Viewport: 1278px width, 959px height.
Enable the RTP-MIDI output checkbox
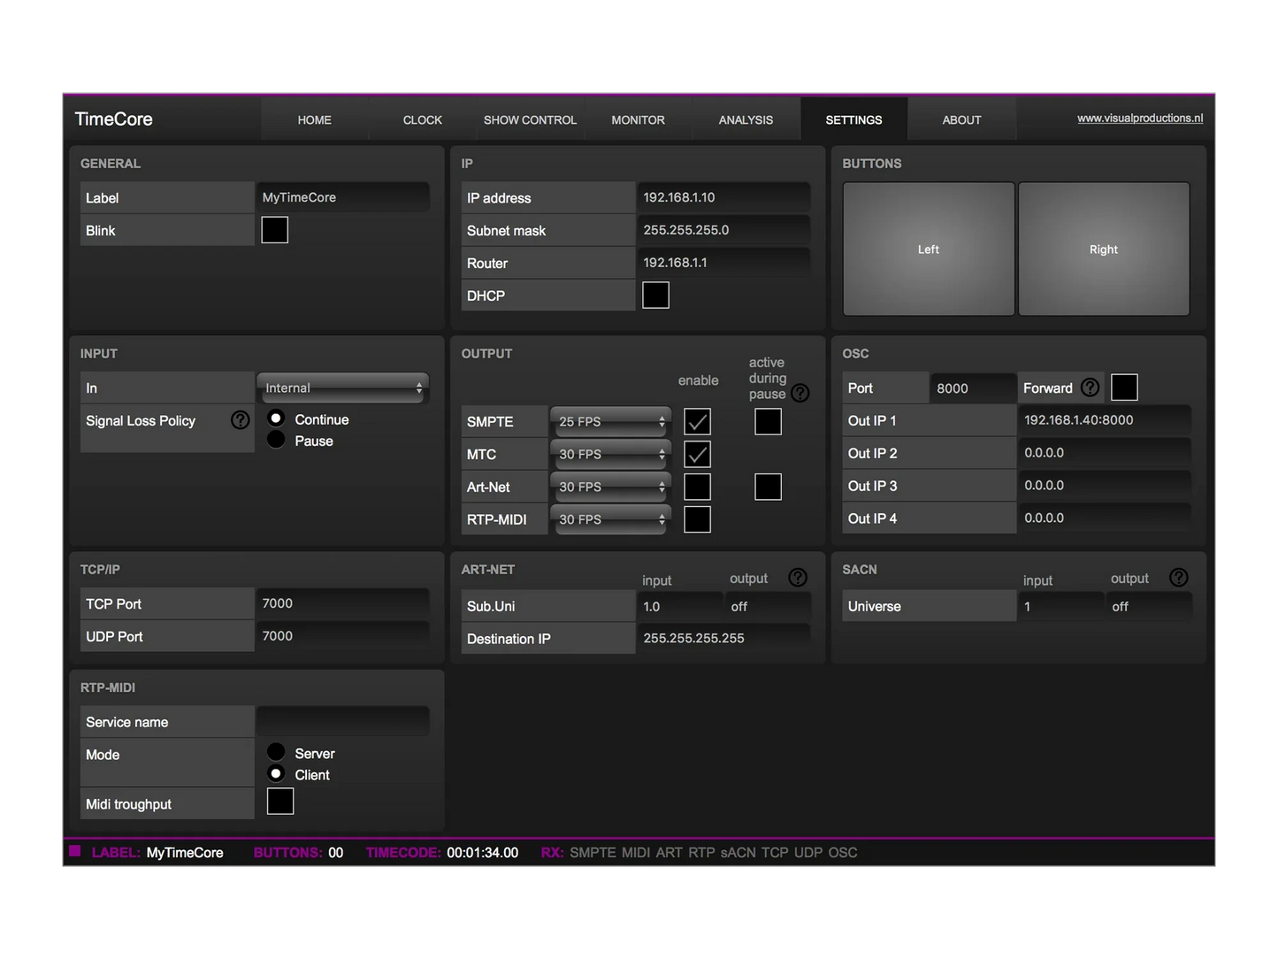click(x=697, y=519)
